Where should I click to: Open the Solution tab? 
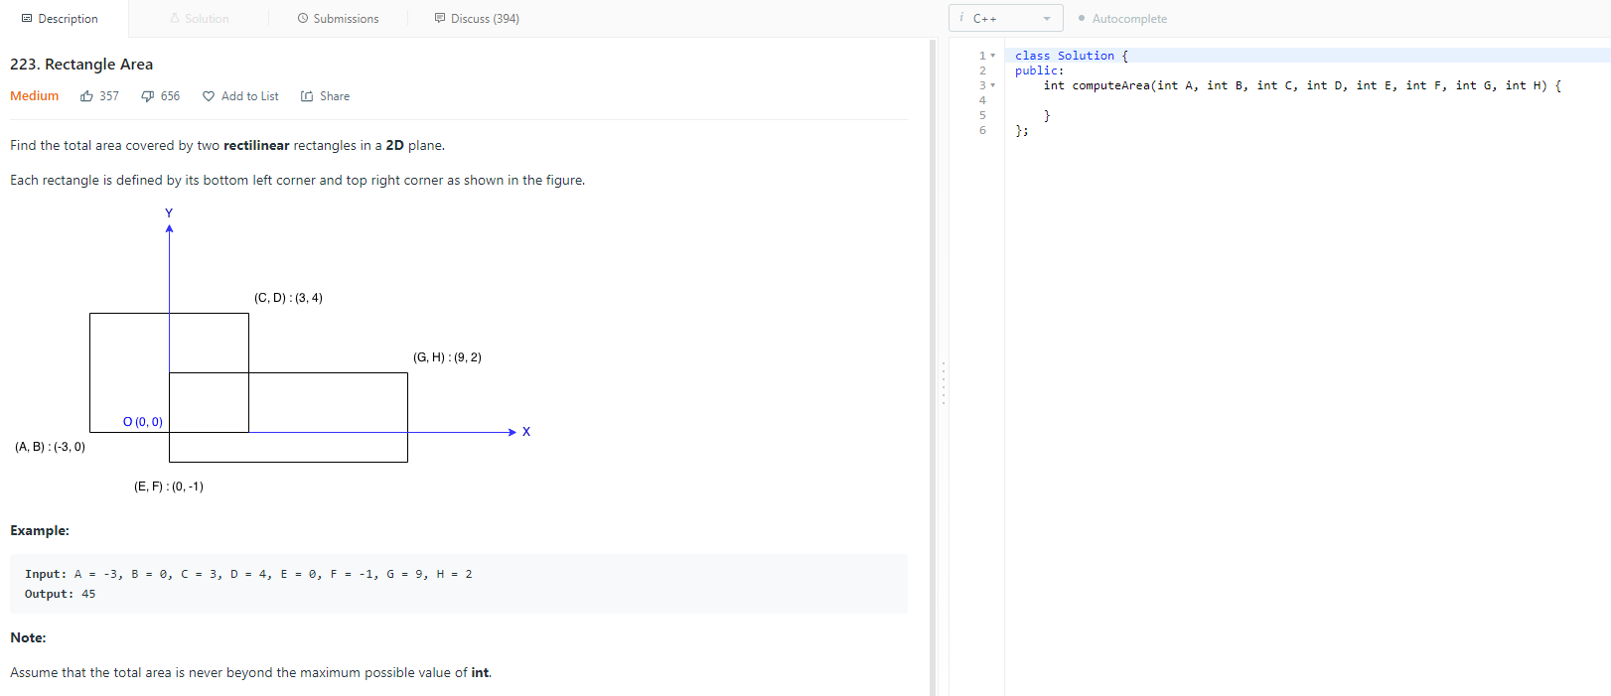(199, 19)
